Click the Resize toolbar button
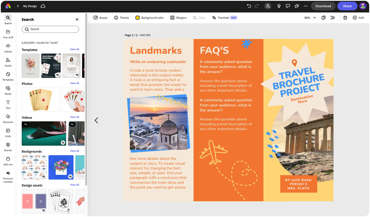370x217 pixels. point(101,18)
